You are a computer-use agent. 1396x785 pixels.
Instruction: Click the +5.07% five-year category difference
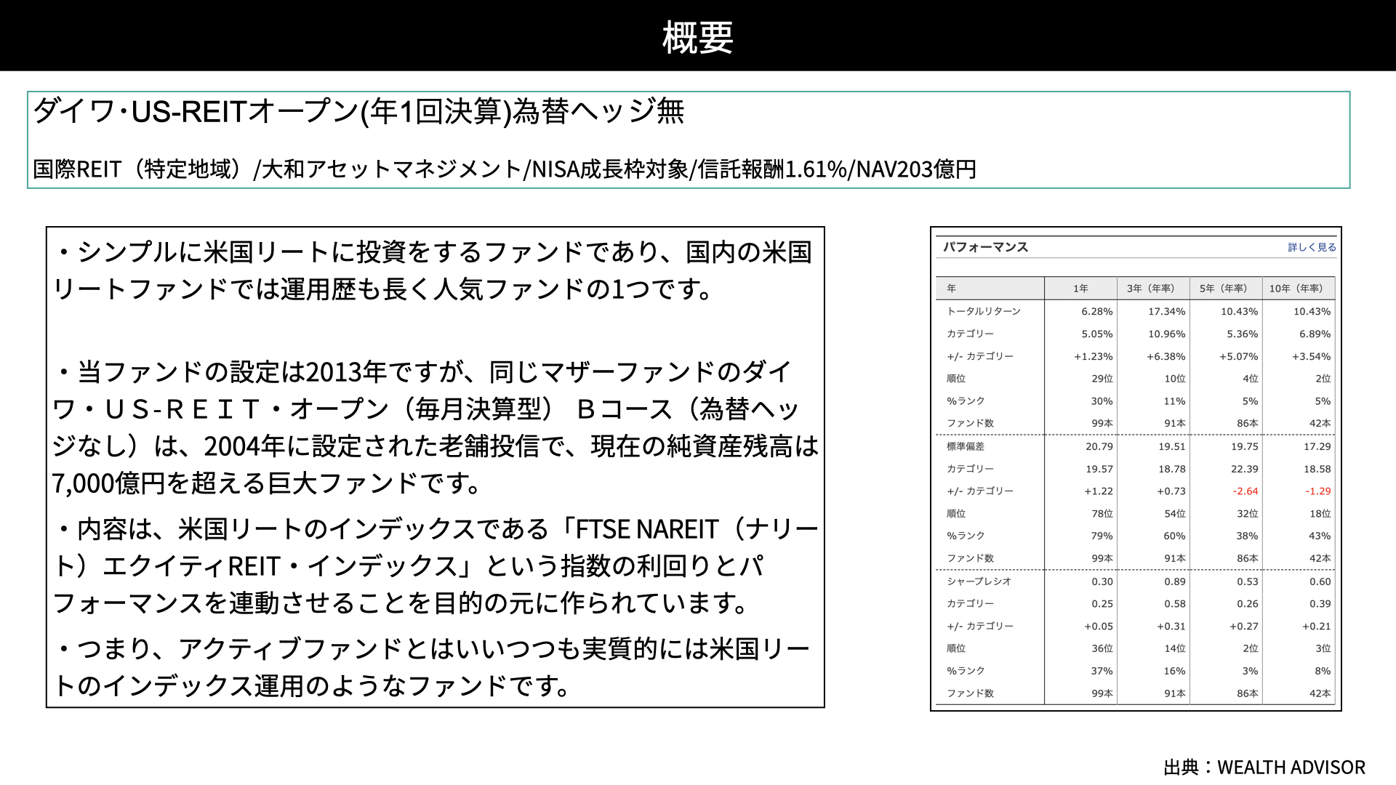tap(1239, 356)
